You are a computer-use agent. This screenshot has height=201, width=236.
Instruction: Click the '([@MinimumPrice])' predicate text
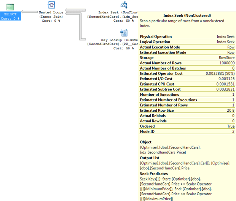click(x=156, y=189)
